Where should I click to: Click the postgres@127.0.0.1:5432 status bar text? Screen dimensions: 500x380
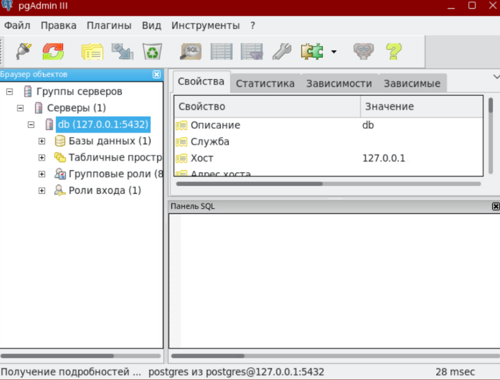[265, 372]
